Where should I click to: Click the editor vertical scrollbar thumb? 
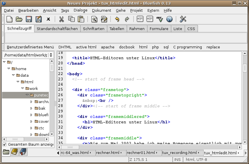pyautogui.click(x=245, y=68)
